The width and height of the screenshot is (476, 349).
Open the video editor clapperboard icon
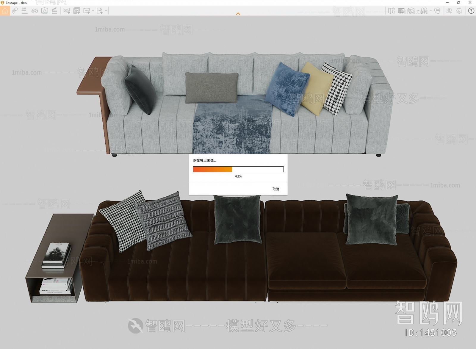pyautogui.click(x=54, y=11)
